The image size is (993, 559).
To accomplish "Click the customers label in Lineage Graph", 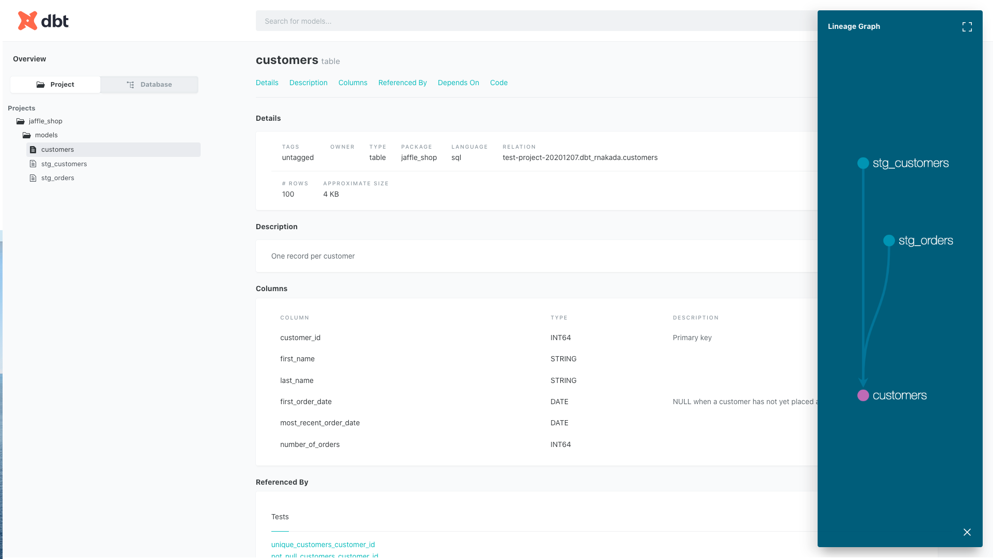I will click(x=900, y=395).
